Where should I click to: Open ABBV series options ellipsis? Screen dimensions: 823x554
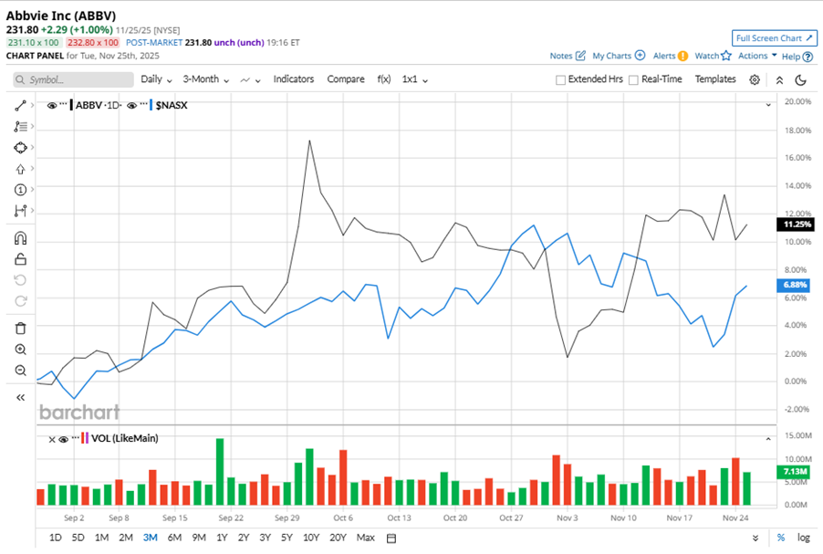pyautogui.click(x=63, y=104)
